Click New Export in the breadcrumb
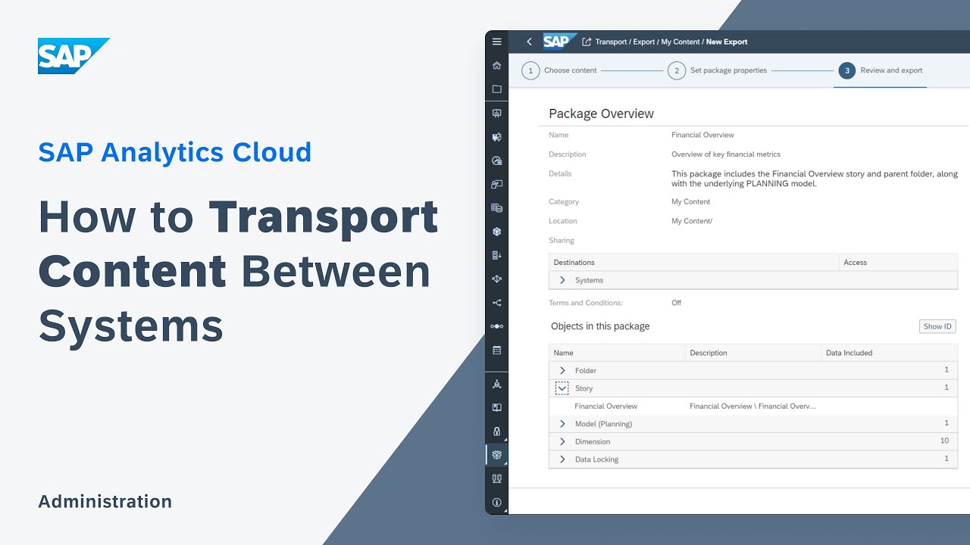970x545 pixels. coord(727,42)
